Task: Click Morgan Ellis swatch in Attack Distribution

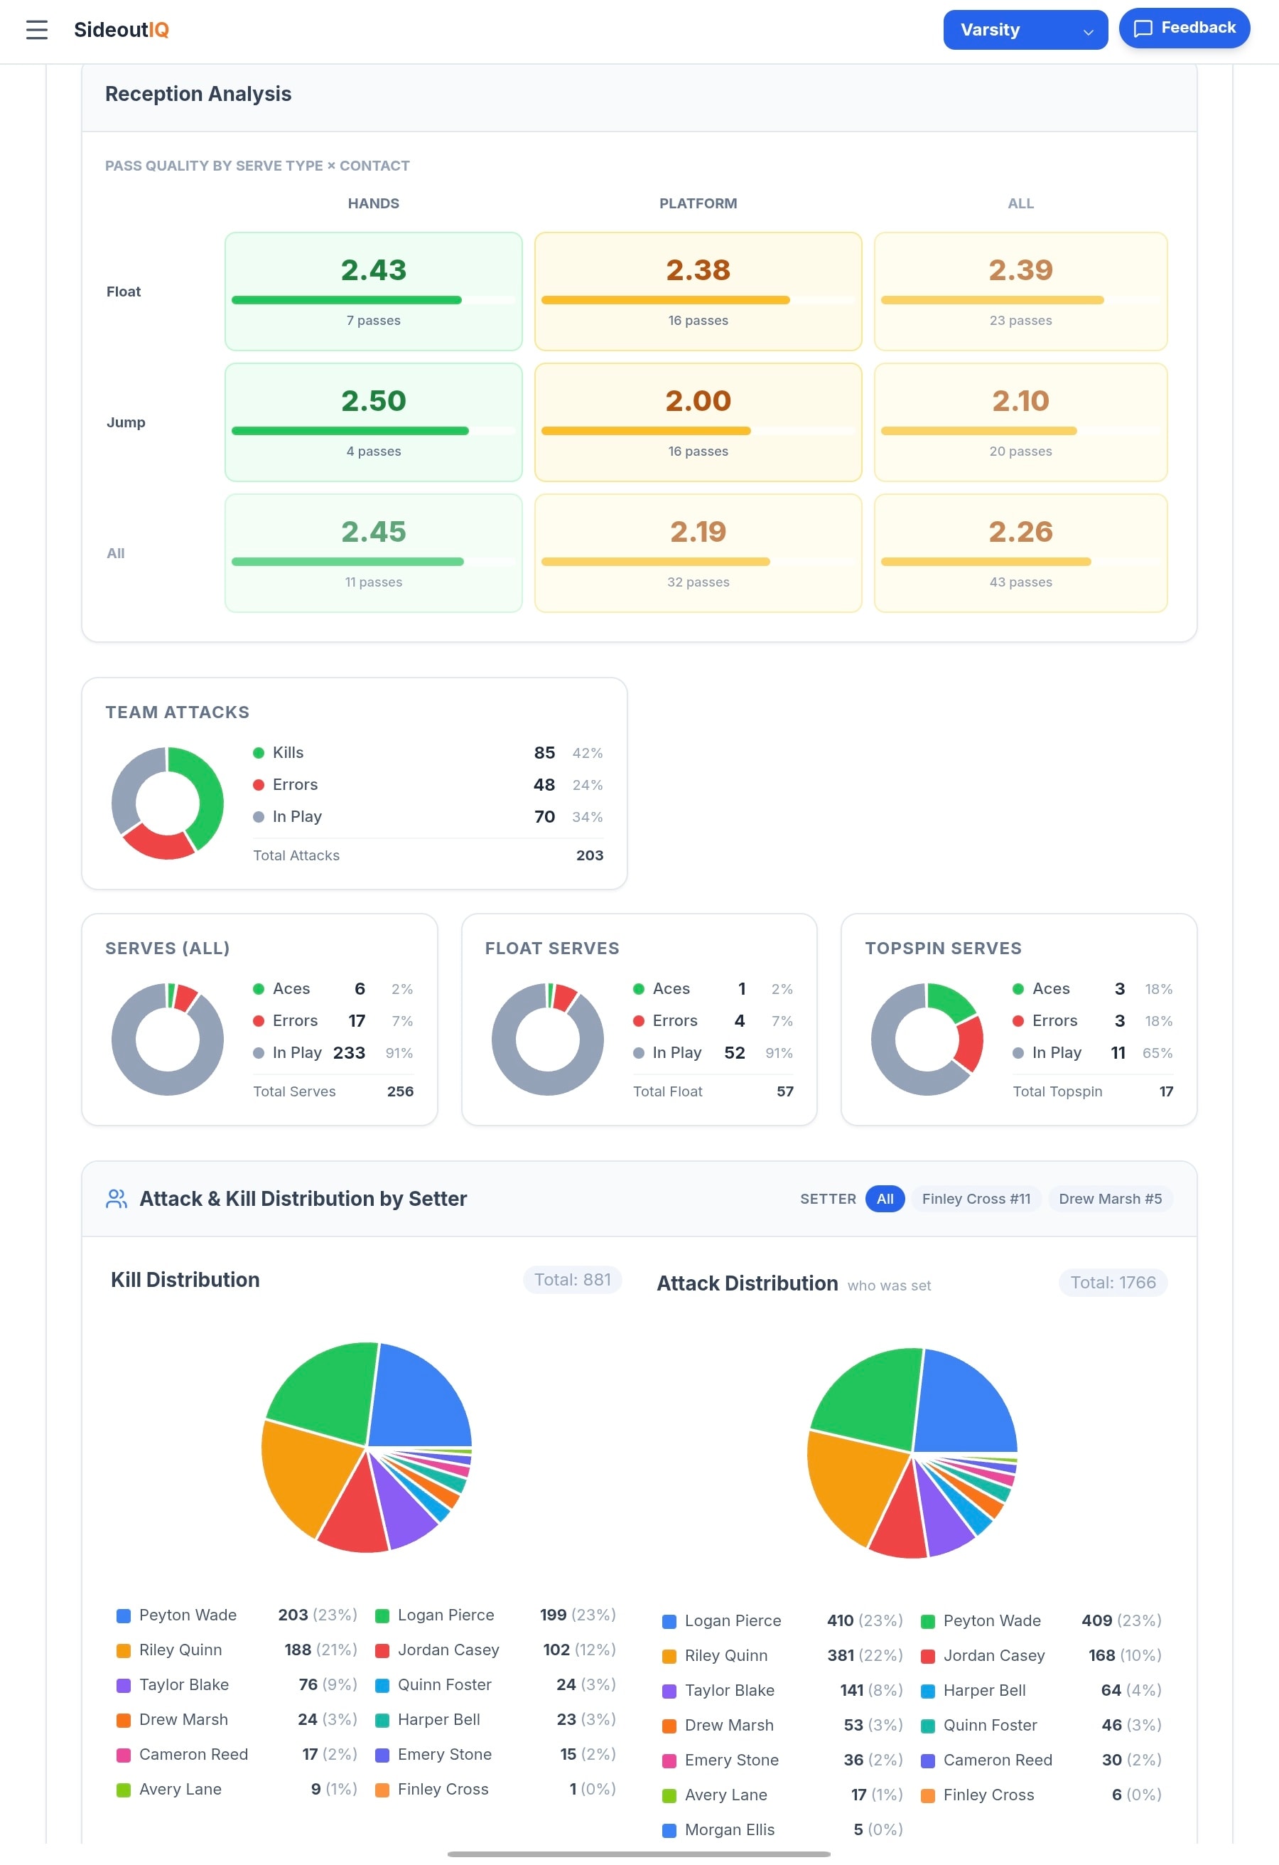Action: 669,1830
